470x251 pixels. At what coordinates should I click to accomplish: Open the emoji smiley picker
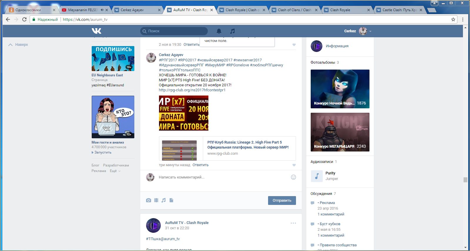[293, 177]
